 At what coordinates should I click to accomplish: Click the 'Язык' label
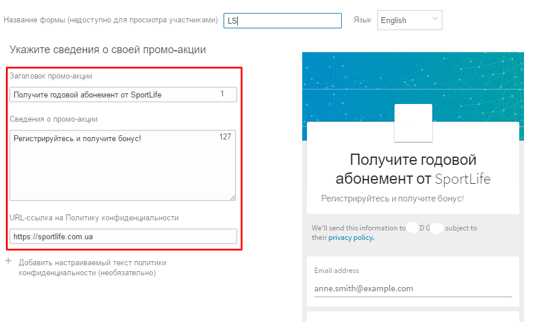363,20
